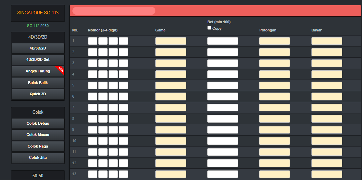
Task: Open Colok Macau game
Action: coord(38,135)
